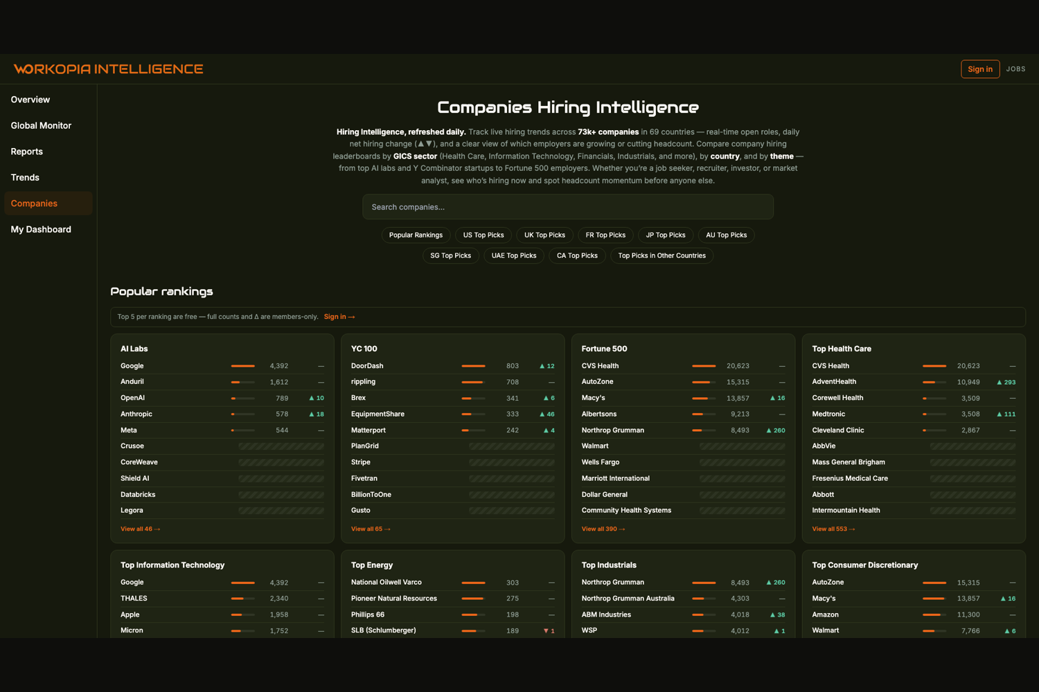Screen dimensions: 1039x692
Task: Open AdventHealth in Top Health Care
Action: (914, 382)
